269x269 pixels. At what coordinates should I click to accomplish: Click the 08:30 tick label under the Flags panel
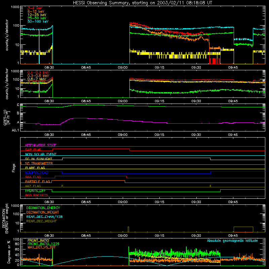pyautogui.click(x=49, y=202)
